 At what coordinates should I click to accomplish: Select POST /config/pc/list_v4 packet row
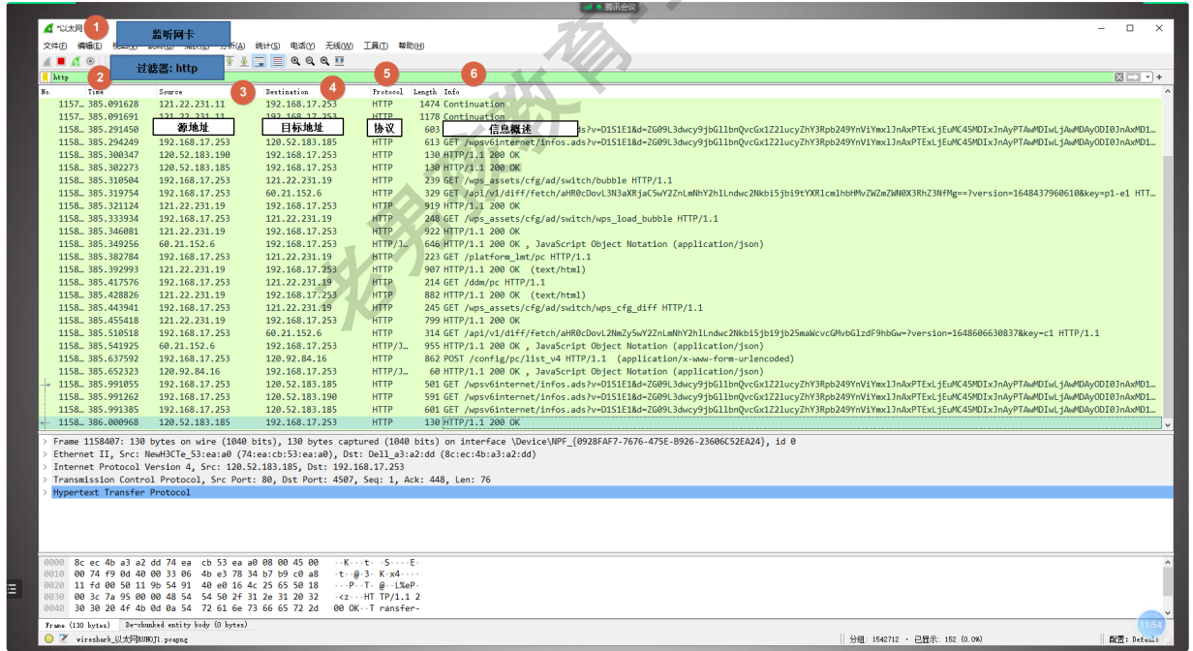coord(600,358)
